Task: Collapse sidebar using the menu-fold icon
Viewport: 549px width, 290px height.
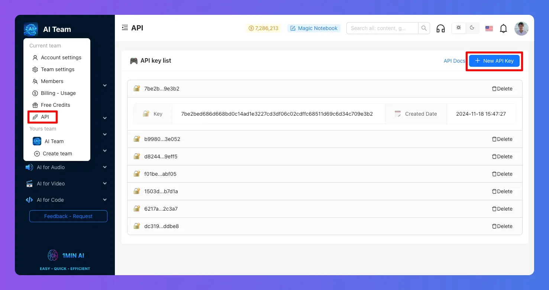Action: [125, 28]
